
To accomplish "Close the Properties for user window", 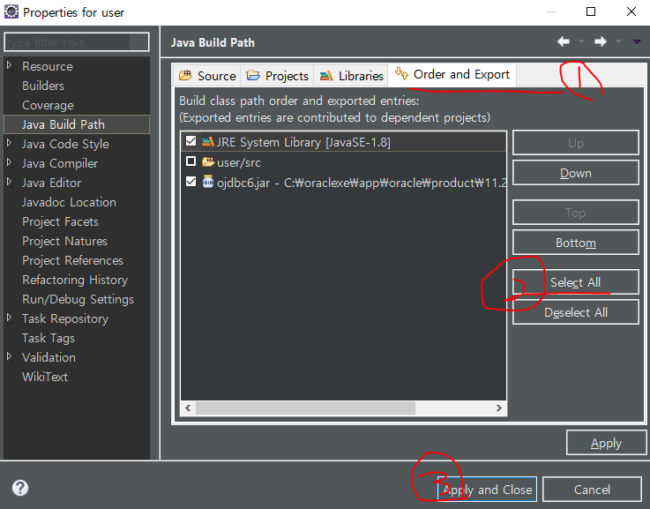I will [631, 11].
